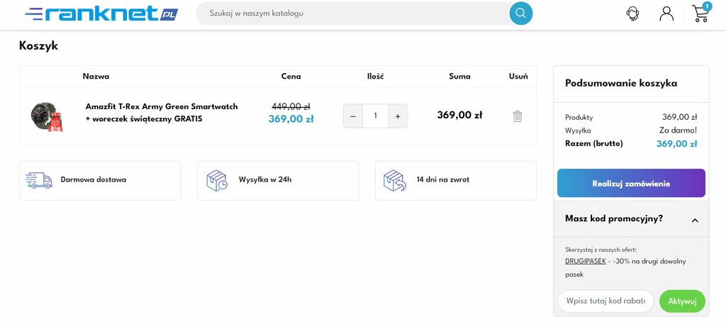
Task: Click the Nazwa column header
Action: pos(96,77)
